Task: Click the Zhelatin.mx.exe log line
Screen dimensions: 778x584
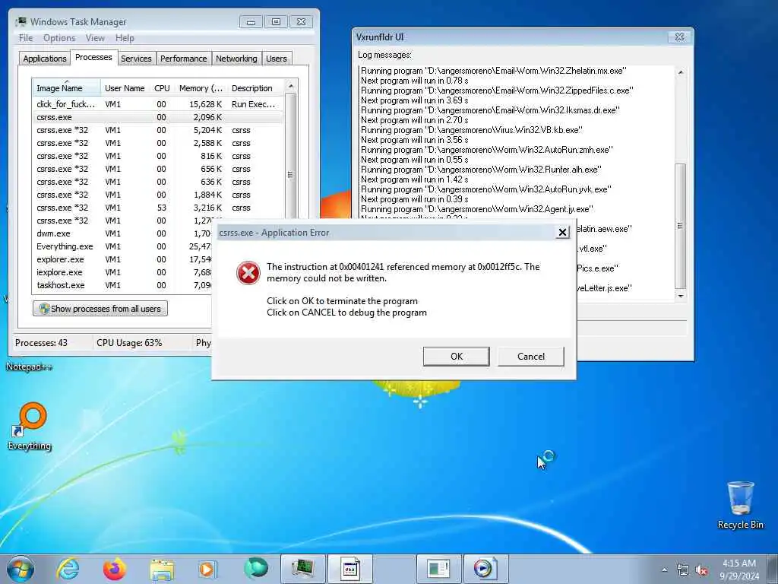Action: pyautogui.click(x=493, y=71)
